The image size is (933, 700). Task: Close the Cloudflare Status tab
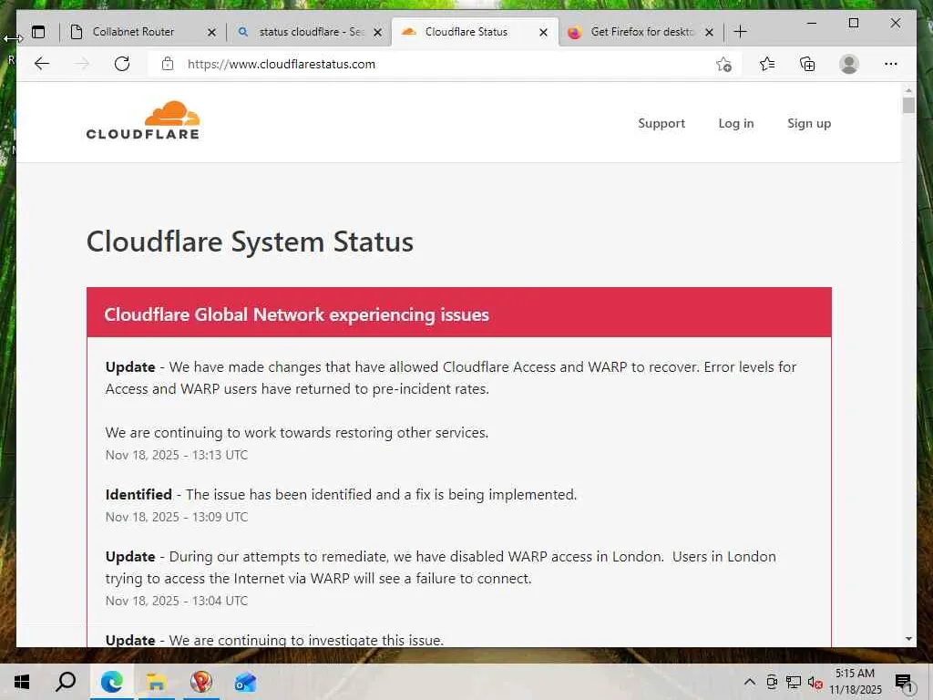point(543,32)
